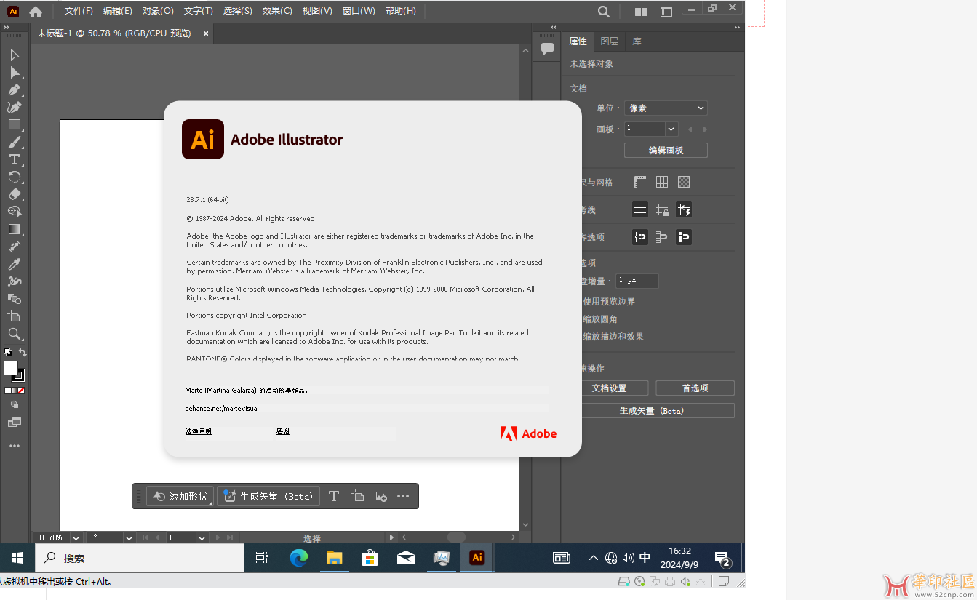Click the 首选项 button
The width and height of the screenshot is (977, 600).
point(695,388)
